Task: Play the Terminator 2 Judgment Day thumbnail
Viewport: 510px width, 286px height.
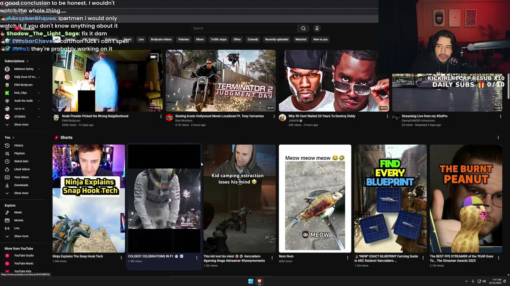Action: (220, 80)
